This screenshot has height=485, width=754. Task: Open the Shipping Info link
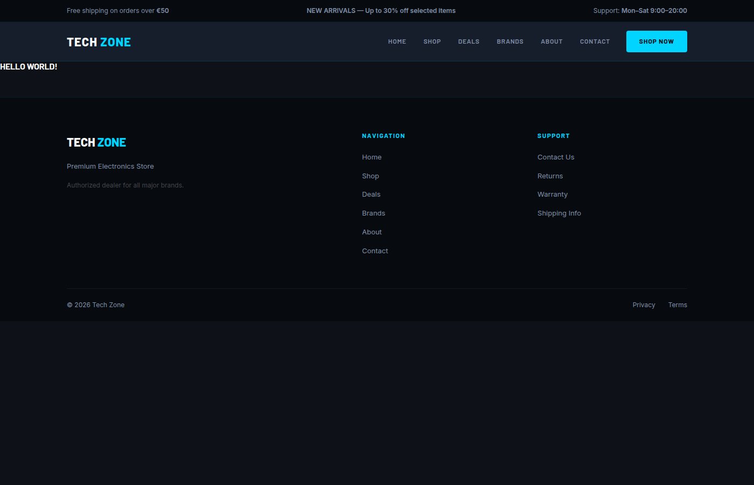coord(559,213)
